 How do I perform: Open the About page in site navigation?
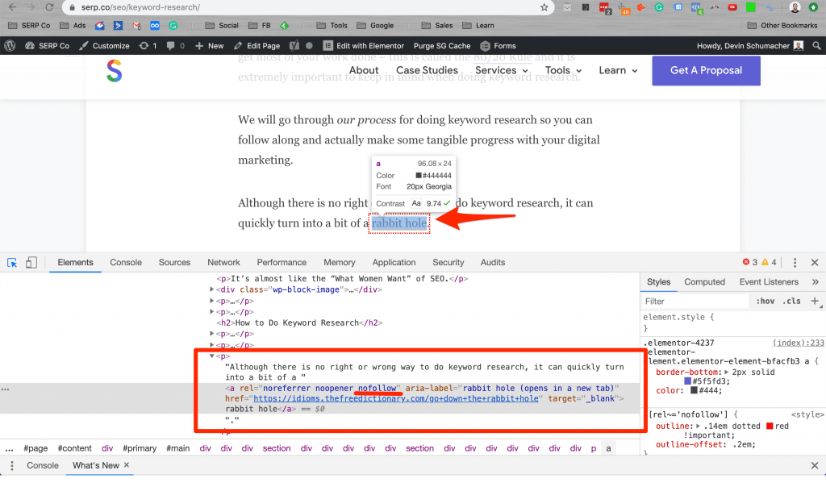coord(364,70)
